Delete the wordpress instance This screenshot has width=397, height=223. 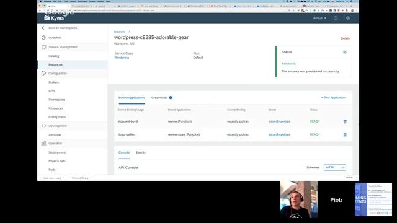tap(345, 38)
